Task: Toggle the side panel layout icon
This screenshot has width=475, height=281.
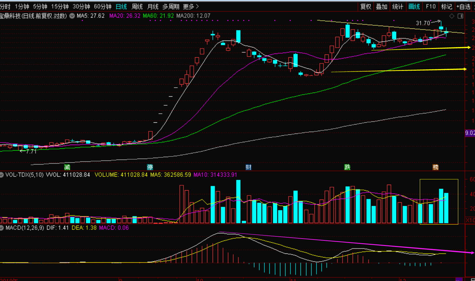Action: click(460, 16)
